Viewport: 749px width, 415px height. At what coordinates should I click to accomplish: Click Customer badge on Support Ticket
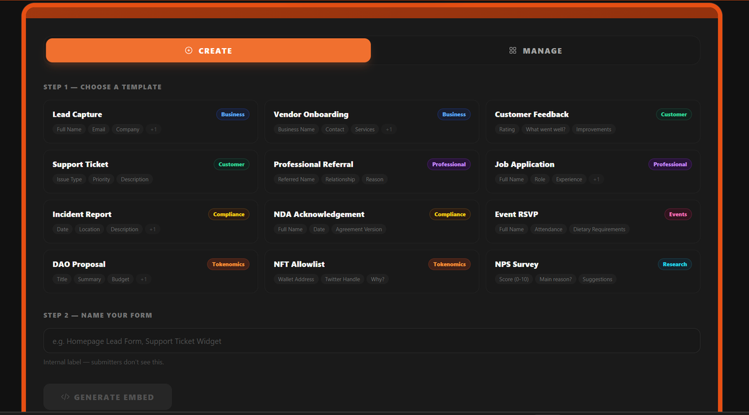click(231, 164)
